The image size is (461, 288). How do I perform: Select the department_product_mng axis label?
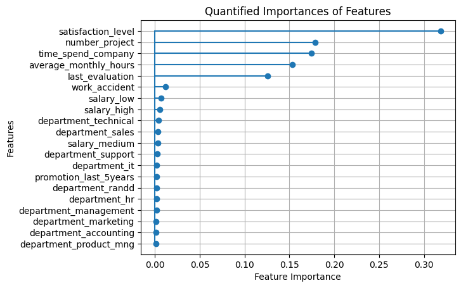[77, 244]
